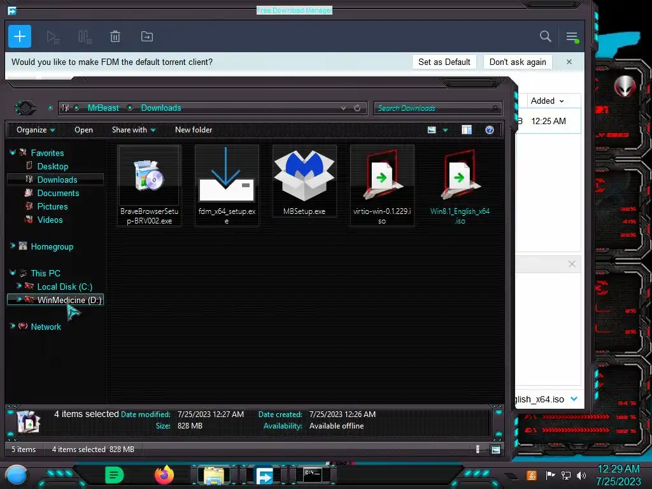Screen dimensions: 652x489
Task: Expand Local Disk (C:) node
Action: 18,286
